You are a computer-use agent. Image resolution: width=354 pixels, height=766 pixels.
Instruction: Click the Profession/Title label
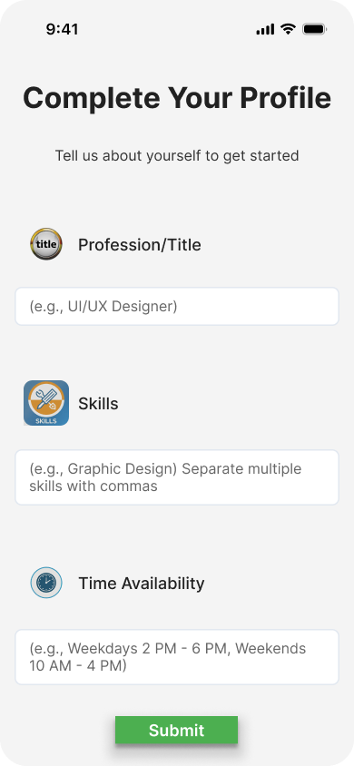(x=140, y=245)
